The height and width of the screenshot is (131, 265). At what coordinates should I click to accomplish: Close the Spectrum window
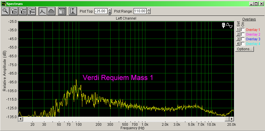(261, 4)
